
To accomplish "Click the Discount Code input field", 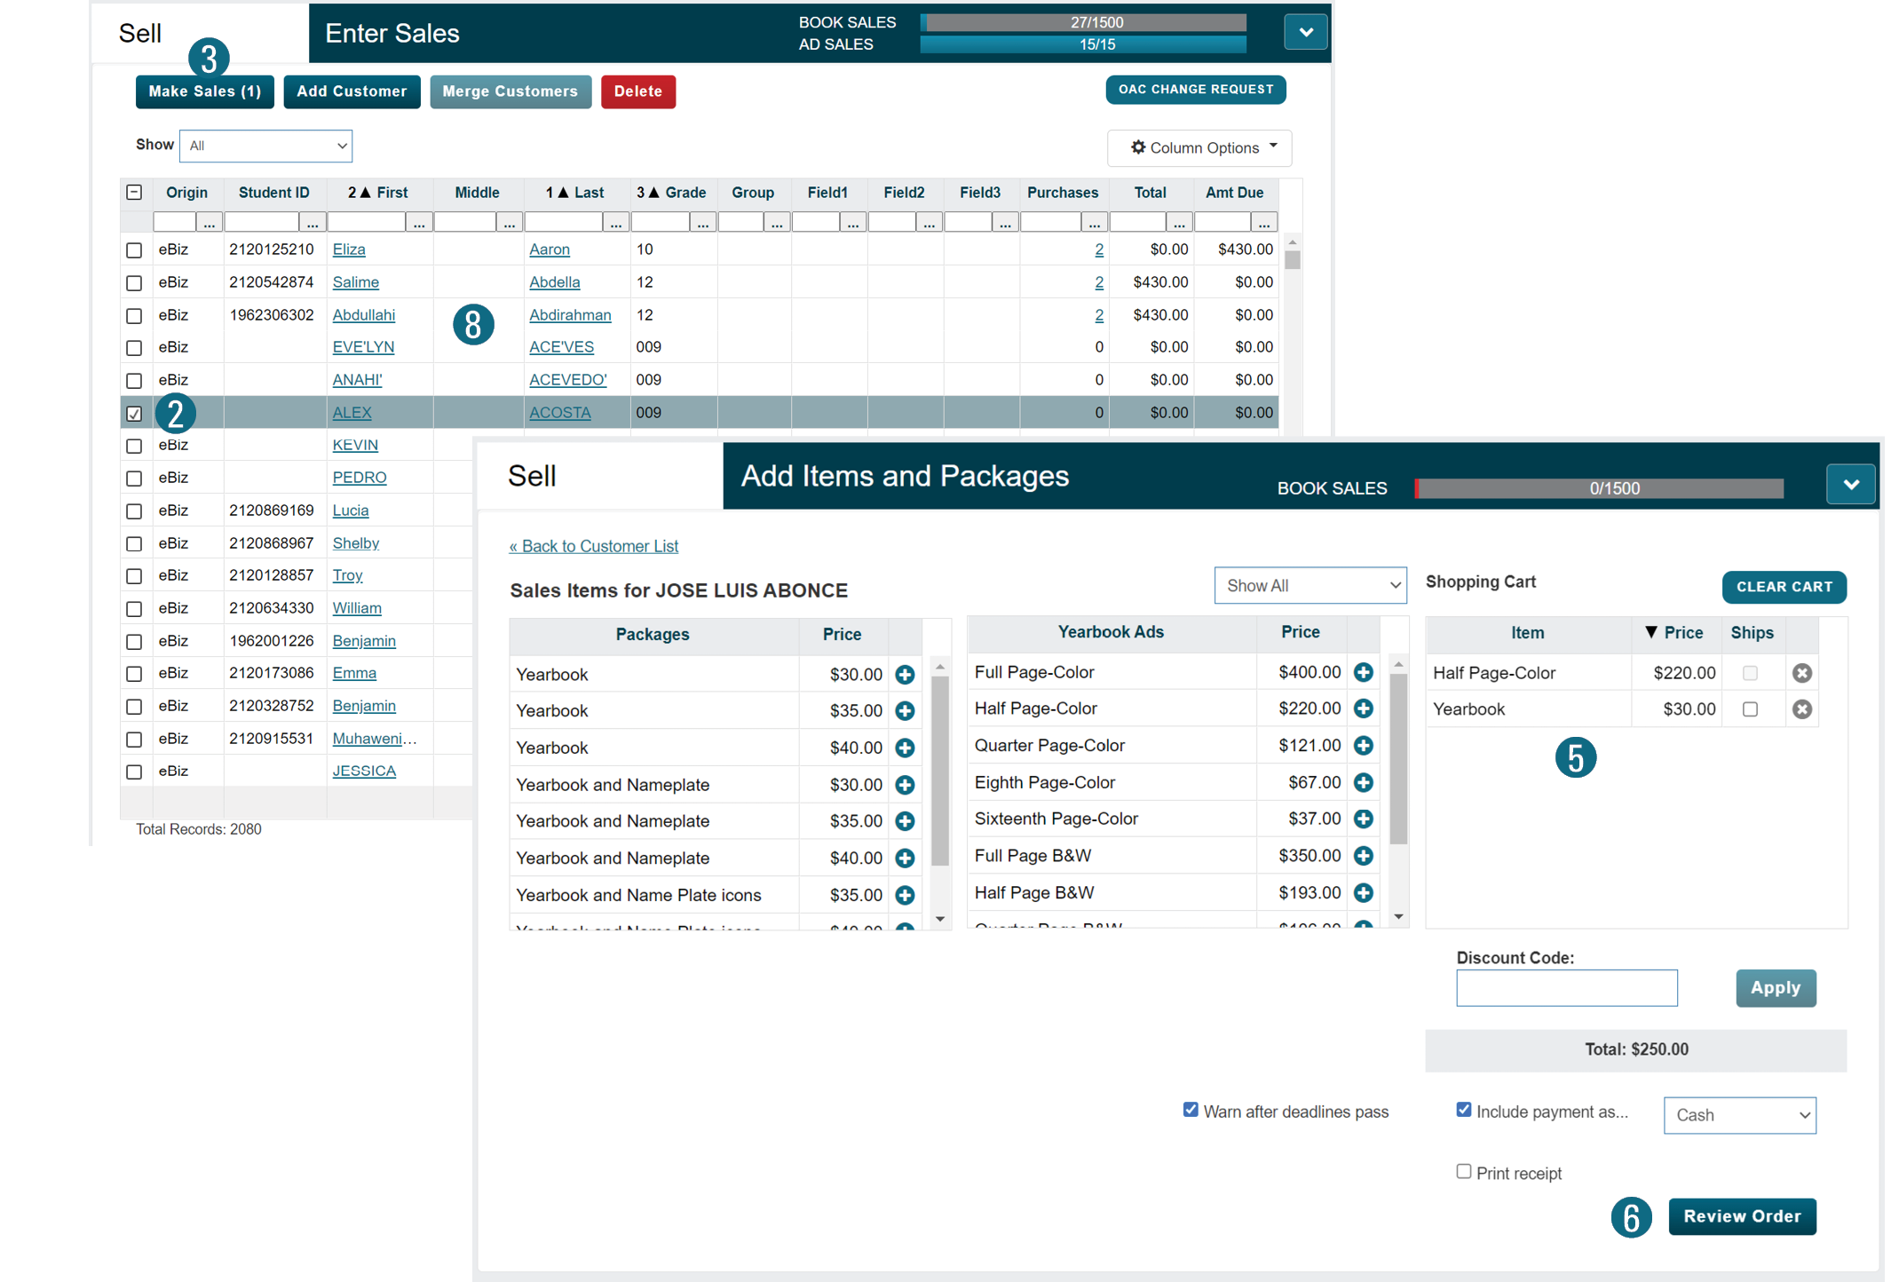I will [1566, 988].
